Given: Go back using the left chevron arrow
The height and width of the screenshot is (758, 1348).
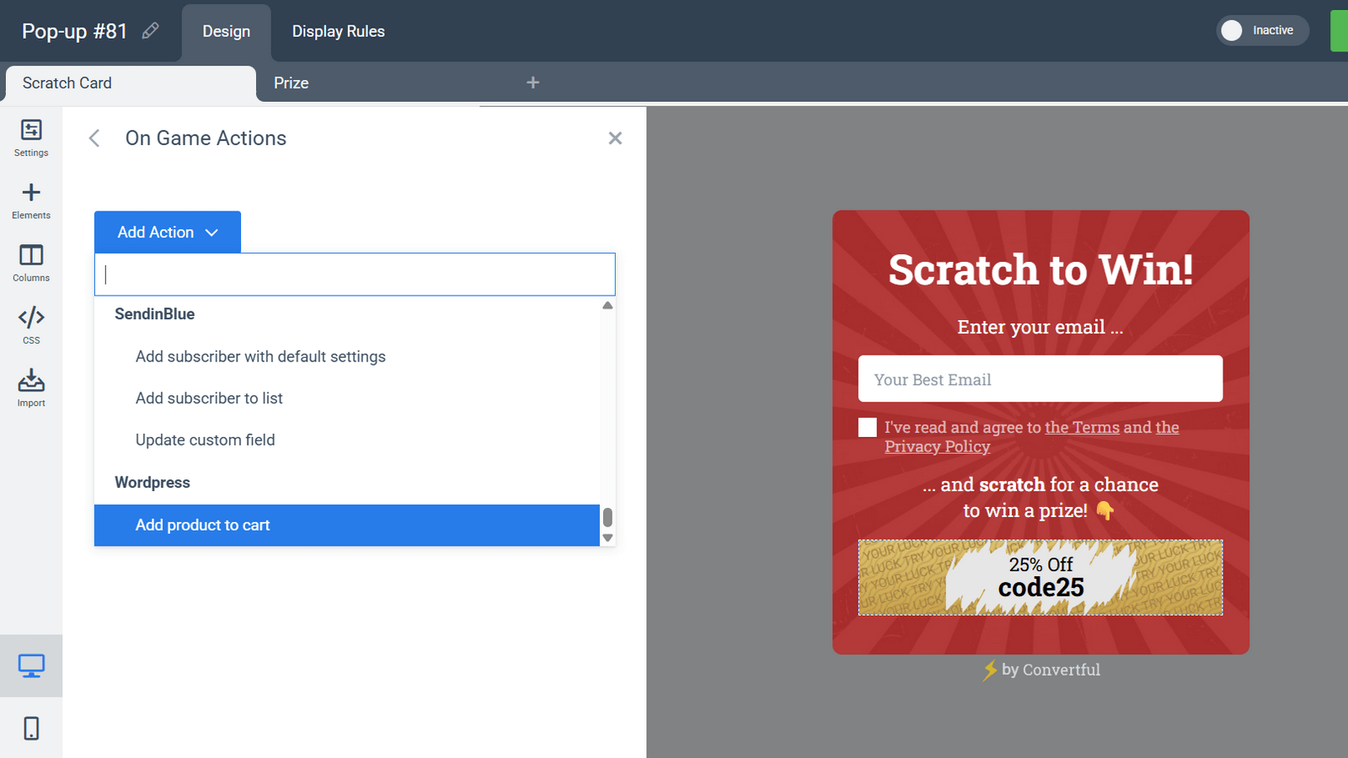Looking at the screenshot, I should 94,138.
